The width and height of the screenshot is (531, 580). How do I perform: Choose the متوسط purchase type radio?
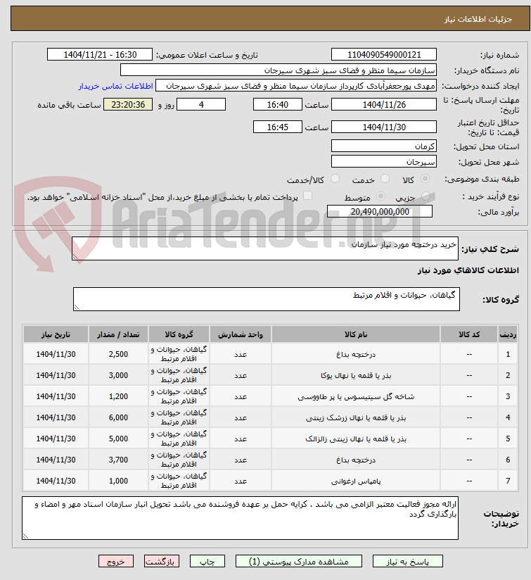pos(380,196)
